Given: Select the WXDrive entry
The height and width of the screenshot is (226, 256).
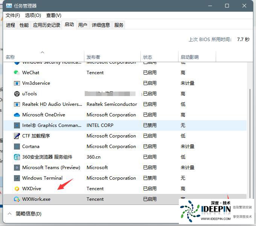Looking at the screenshot, I should point(32,189).
